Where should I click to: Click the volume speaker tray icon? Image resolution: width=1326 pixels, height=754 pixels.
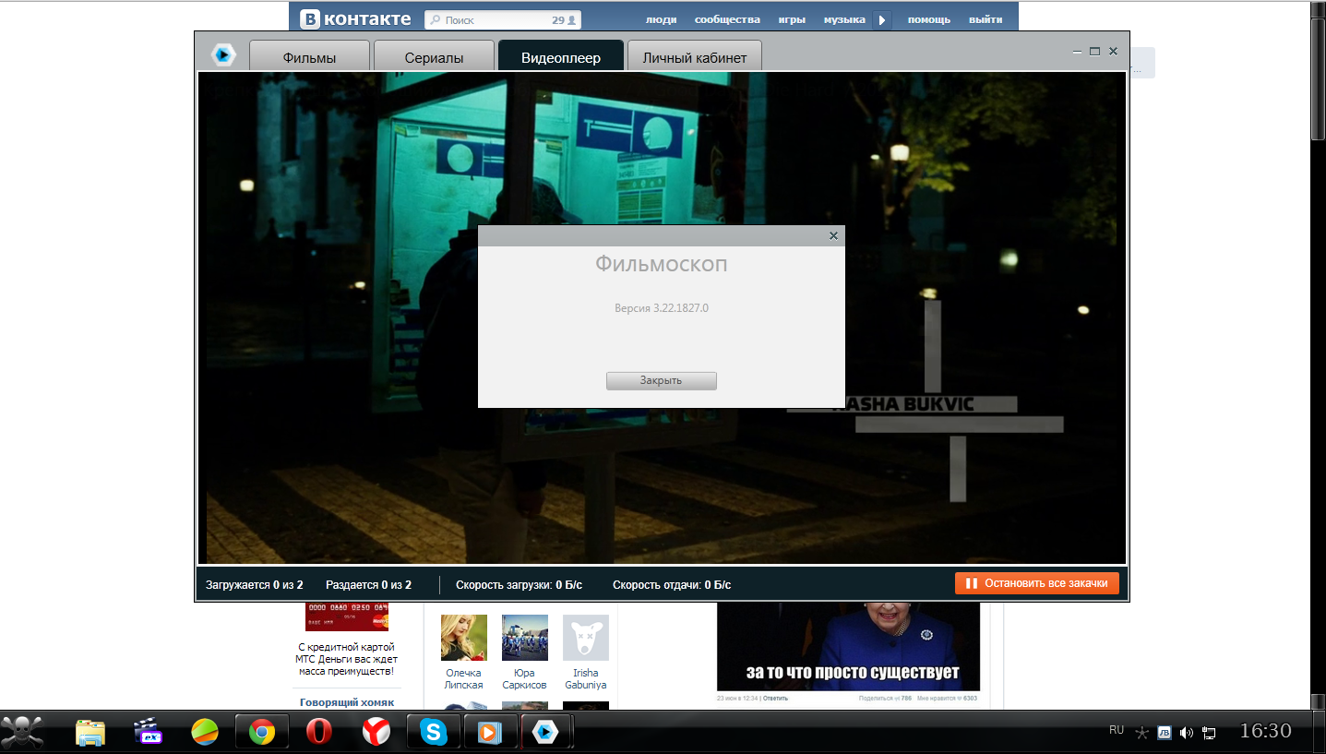pyautogui.click(x=1186, y=733)
